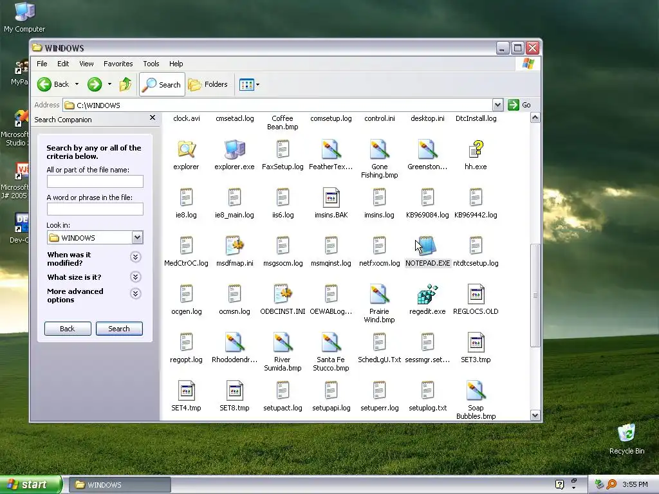
Task: Open the Edit menu
Action: point(63,64)
